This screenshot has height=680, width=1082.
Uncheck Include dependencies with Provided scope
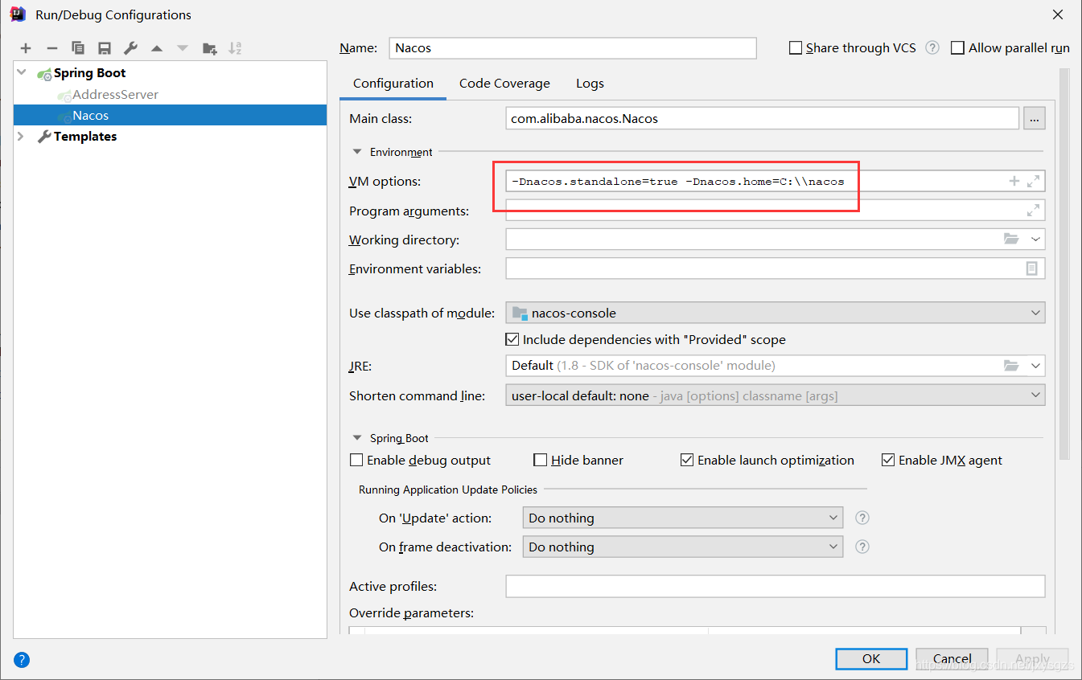tap(512, 340)
